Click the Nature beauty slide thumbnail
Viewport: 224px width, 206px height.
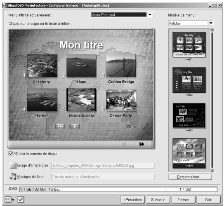[81, 100]
